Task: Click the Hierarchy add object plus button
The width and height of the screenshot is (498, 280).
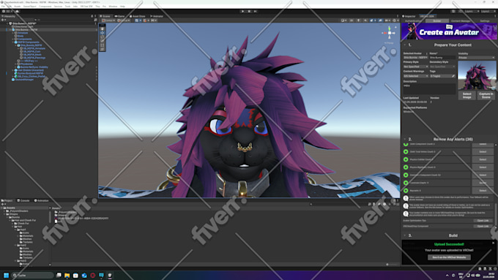Action: pos(3,20)
